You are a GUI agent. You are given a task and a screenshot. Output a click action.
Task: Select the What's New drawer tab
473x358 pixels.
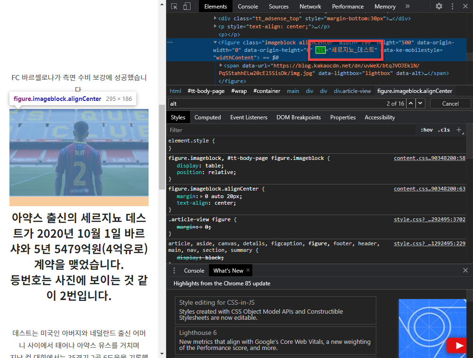228,271
